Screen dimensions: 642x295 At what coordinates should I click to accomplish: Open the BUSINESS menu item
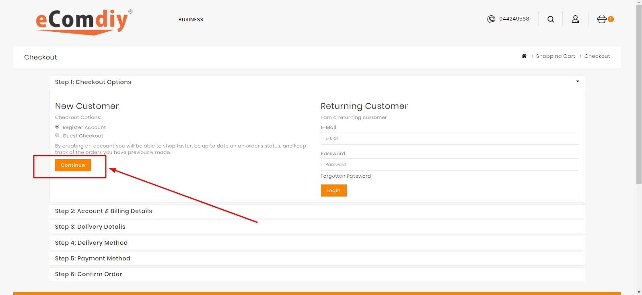pos(191,20)
